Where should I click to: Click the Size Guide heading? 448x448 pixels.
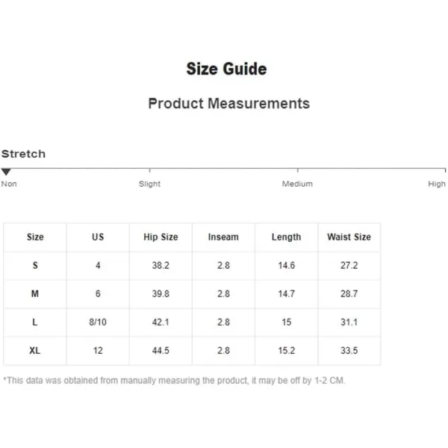click(x=226, y=69)
